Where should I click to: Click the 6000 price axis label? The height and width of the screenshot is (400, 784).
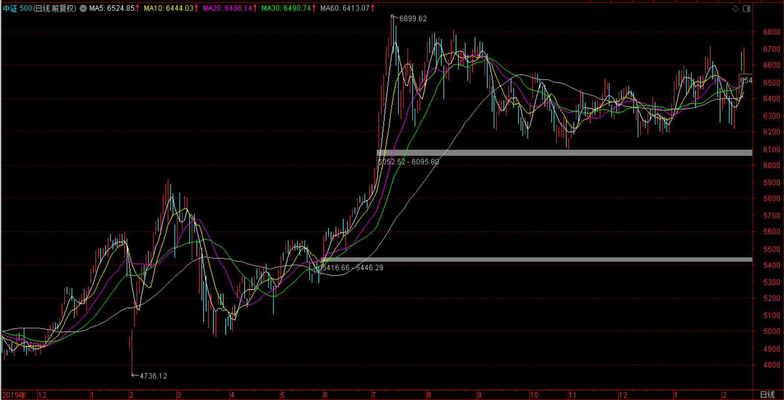point(771,165)
